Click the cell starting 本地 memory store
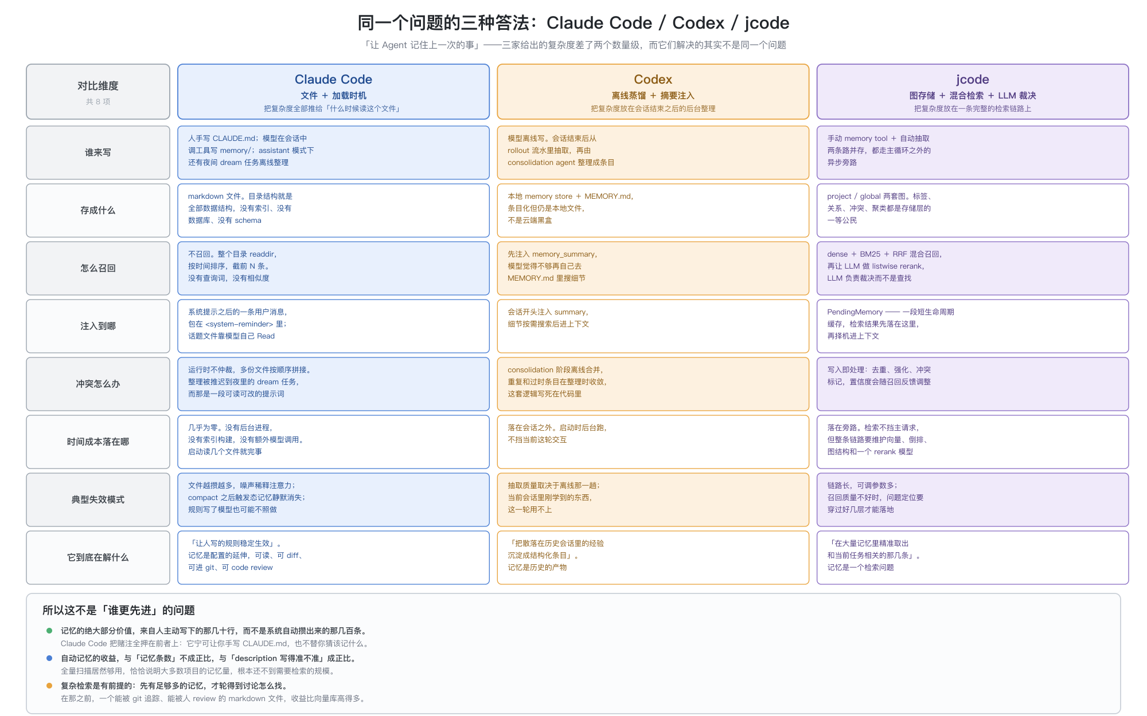This screenshot has width=1147, height=716. (x=653, y=210)
